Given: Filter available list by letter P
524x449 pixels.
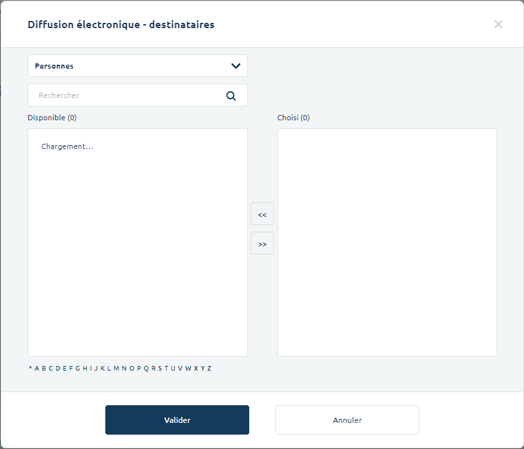Looking at the screenshot, I should pos(139,369).
